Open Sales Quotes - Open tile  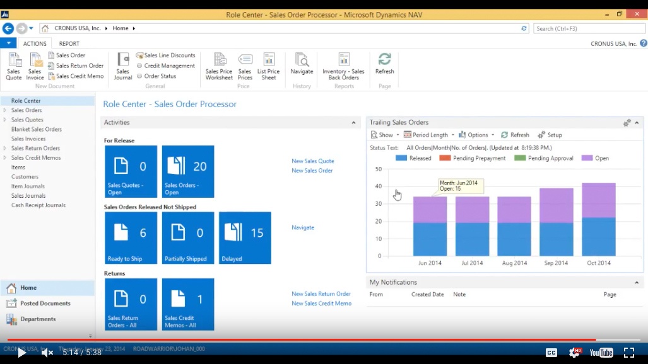[x=131, y=171]
